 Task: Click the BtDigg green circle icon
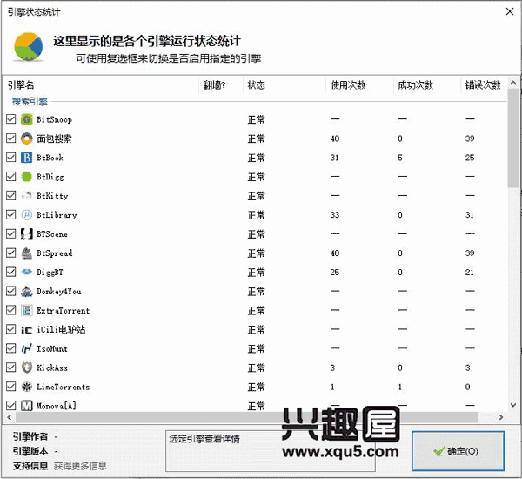[x=27, y=176]
